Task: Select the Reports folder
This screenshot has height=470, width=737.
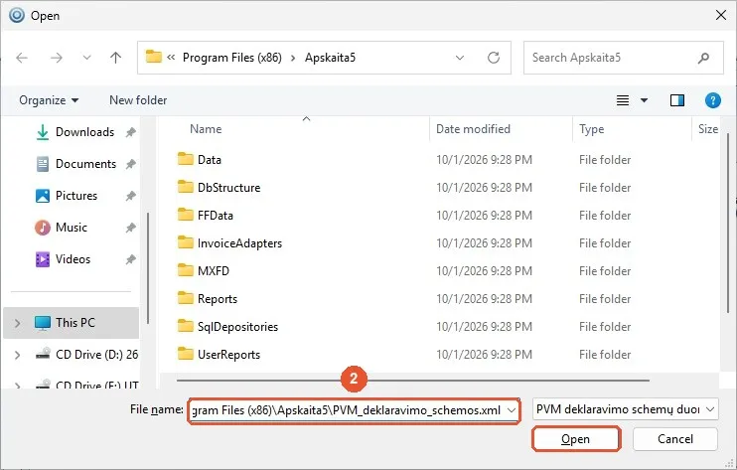Action: 218,299
